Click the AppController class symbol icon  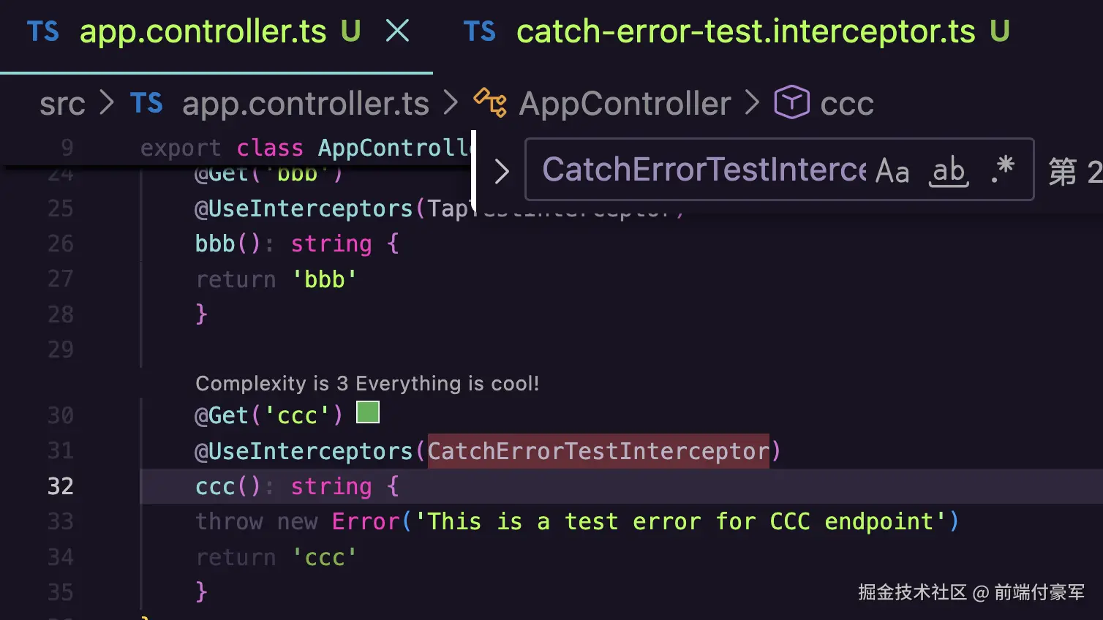tap(490, 103)
